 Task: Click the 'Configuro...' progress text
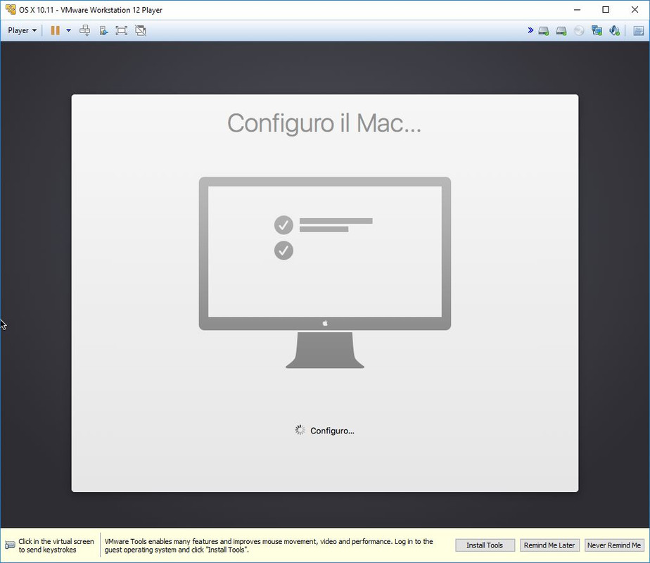[x=332, y=431]
